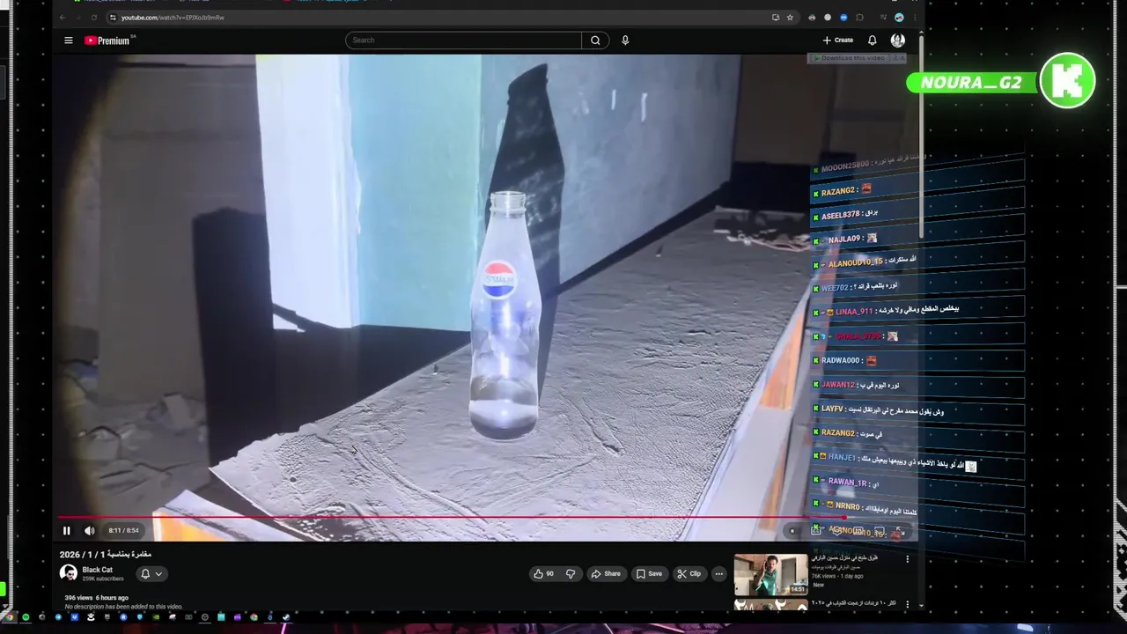Open NVIDIA app icon in the taskbar
Viewport: 1127px width, 634px height.
point(156,617)
